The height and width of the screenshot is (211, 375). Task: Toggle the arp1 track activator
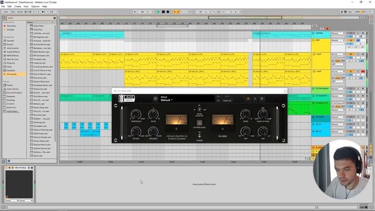[351, 55]
